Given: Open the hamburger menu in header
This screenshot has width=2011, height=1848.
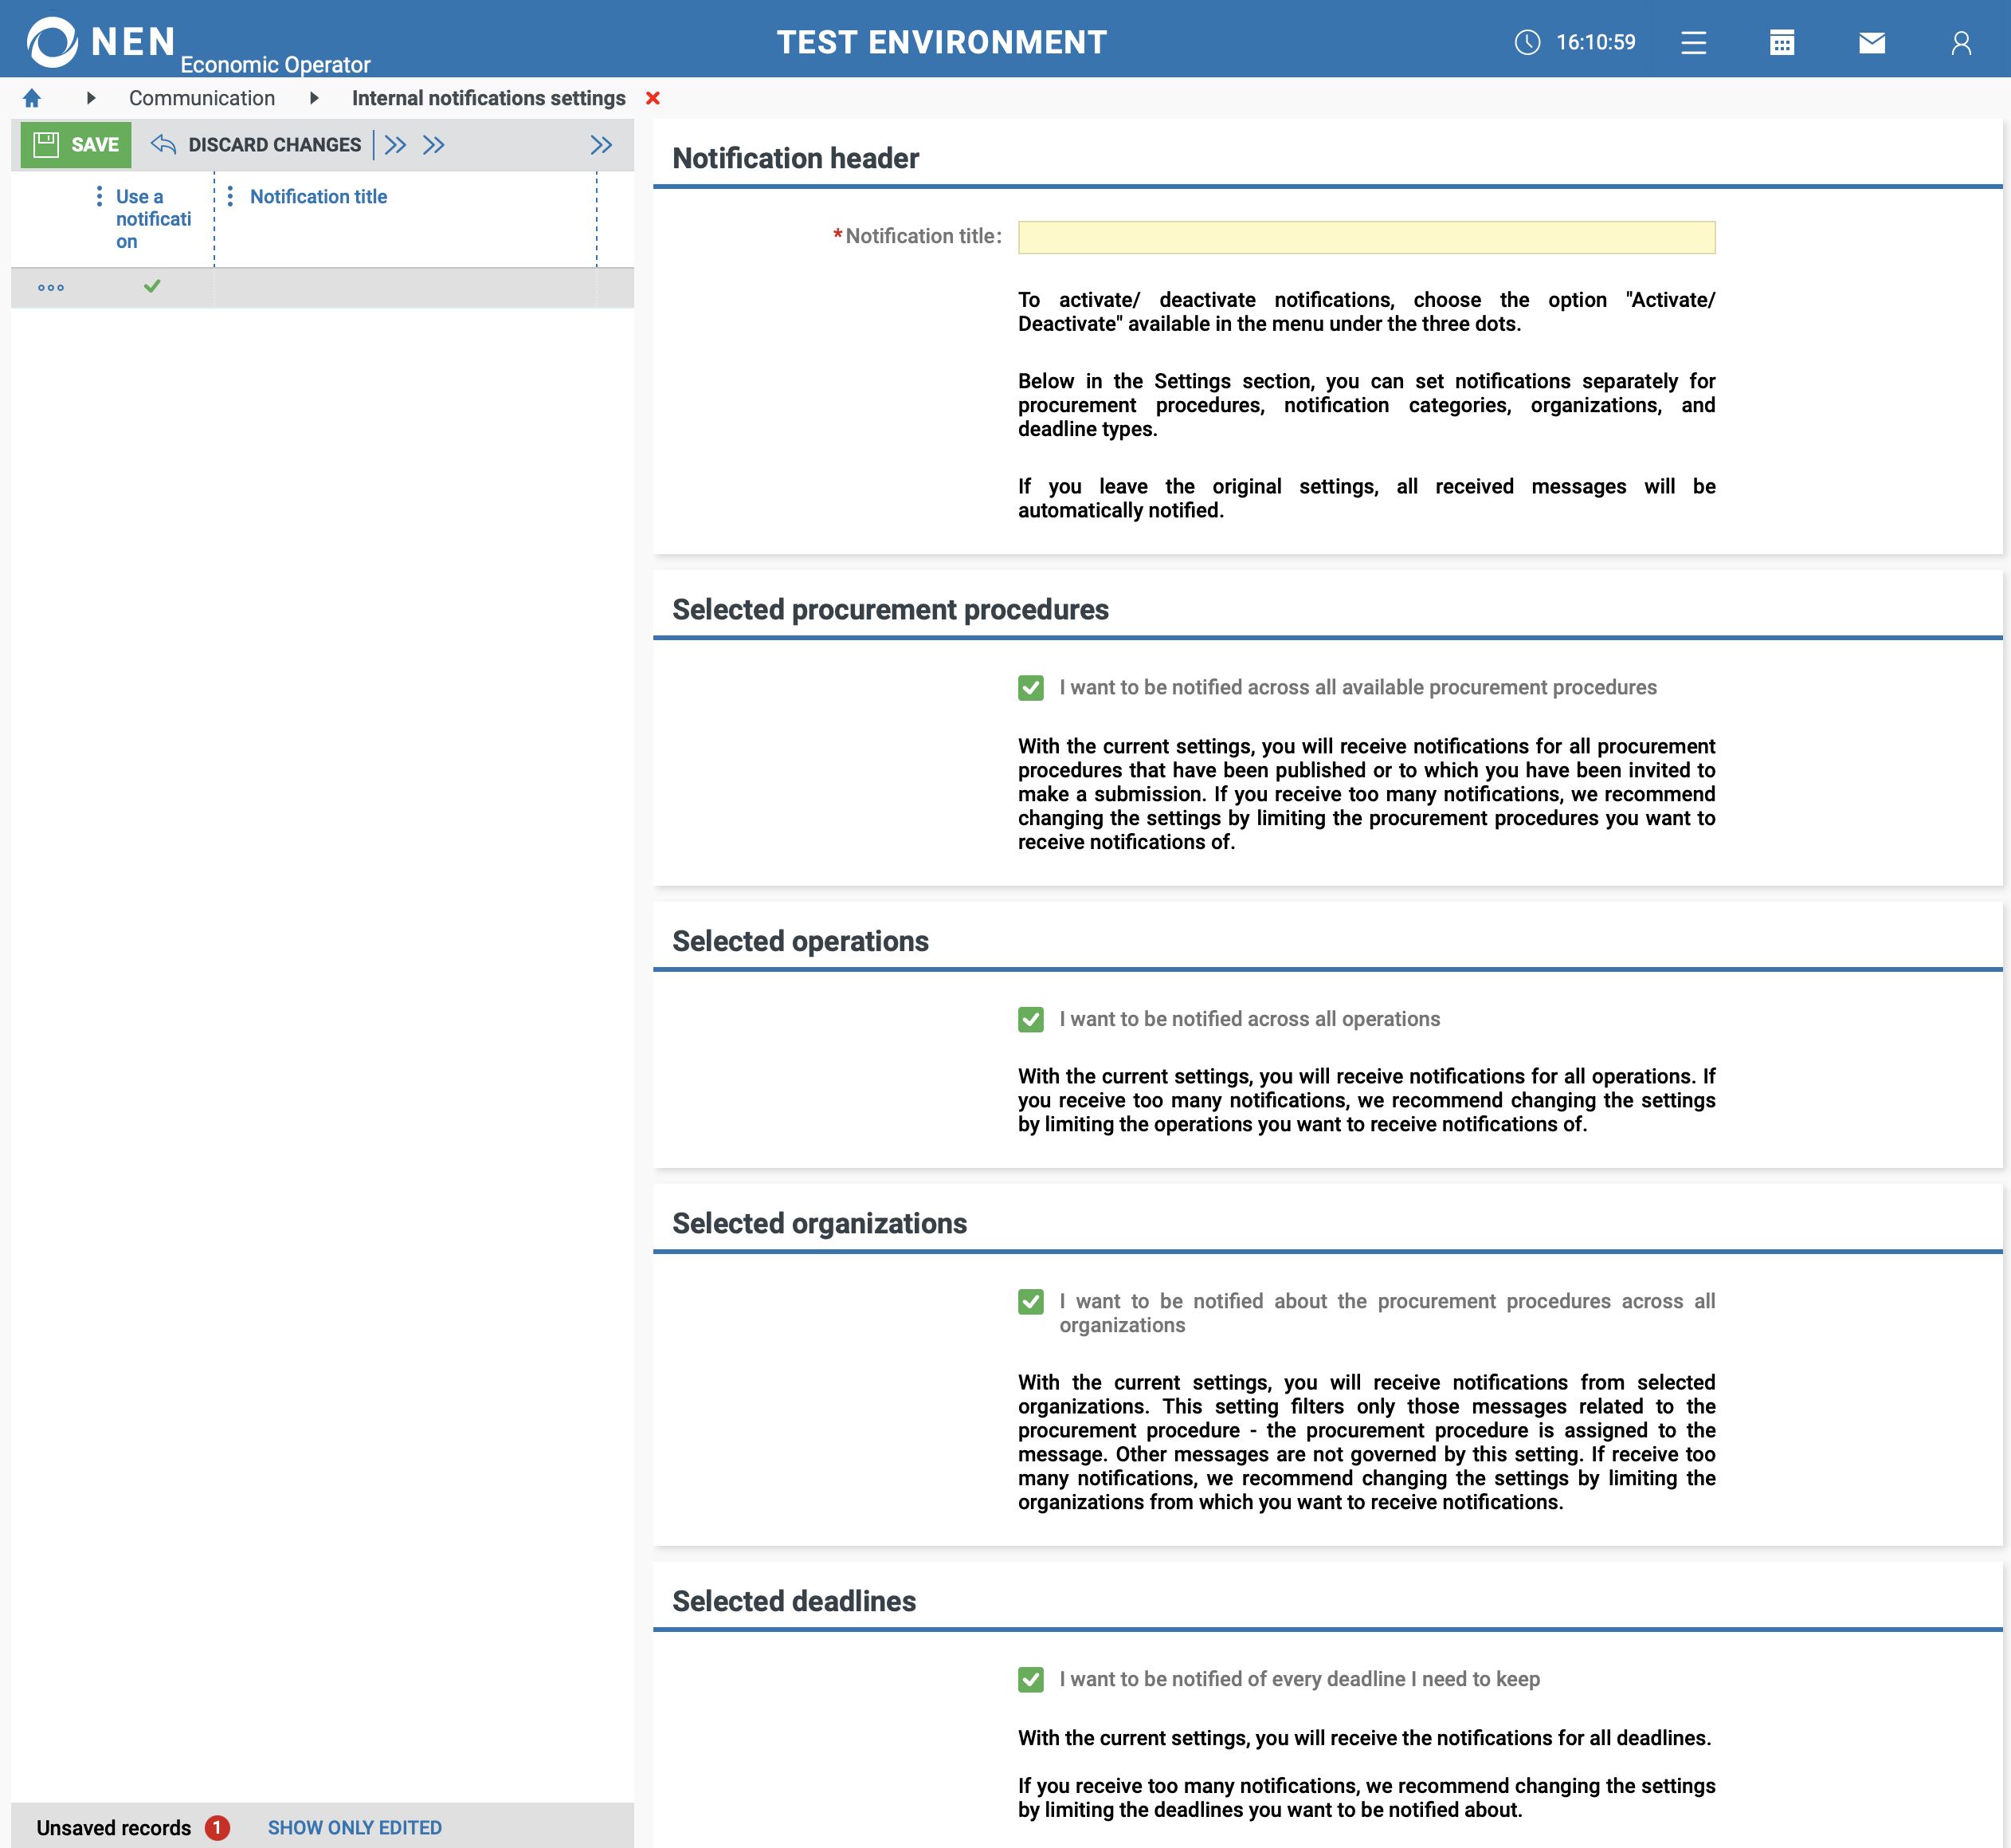Looking at the screenshot, I should pos(1693,43).
